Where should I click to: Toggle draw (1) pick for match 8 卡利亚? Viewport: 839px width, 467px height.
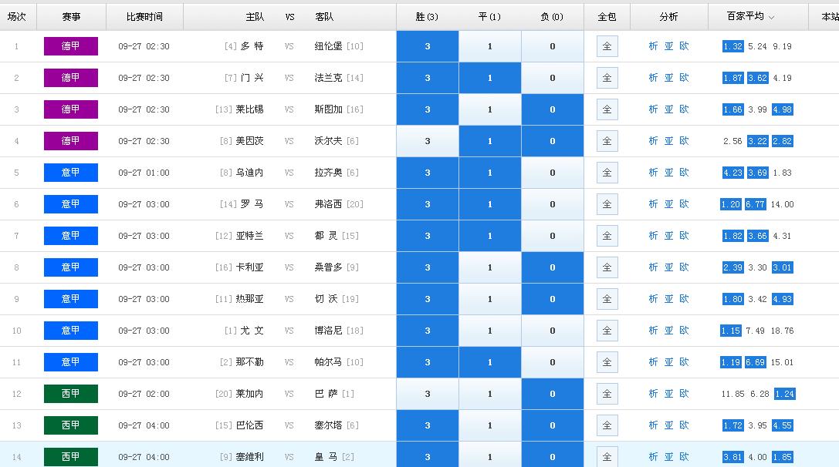(490, 267)
